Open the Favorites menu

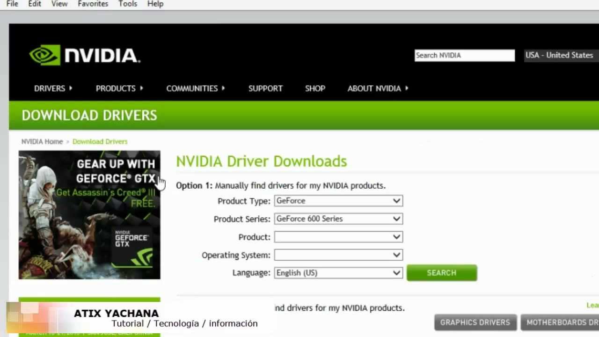(x=93, y=4)
